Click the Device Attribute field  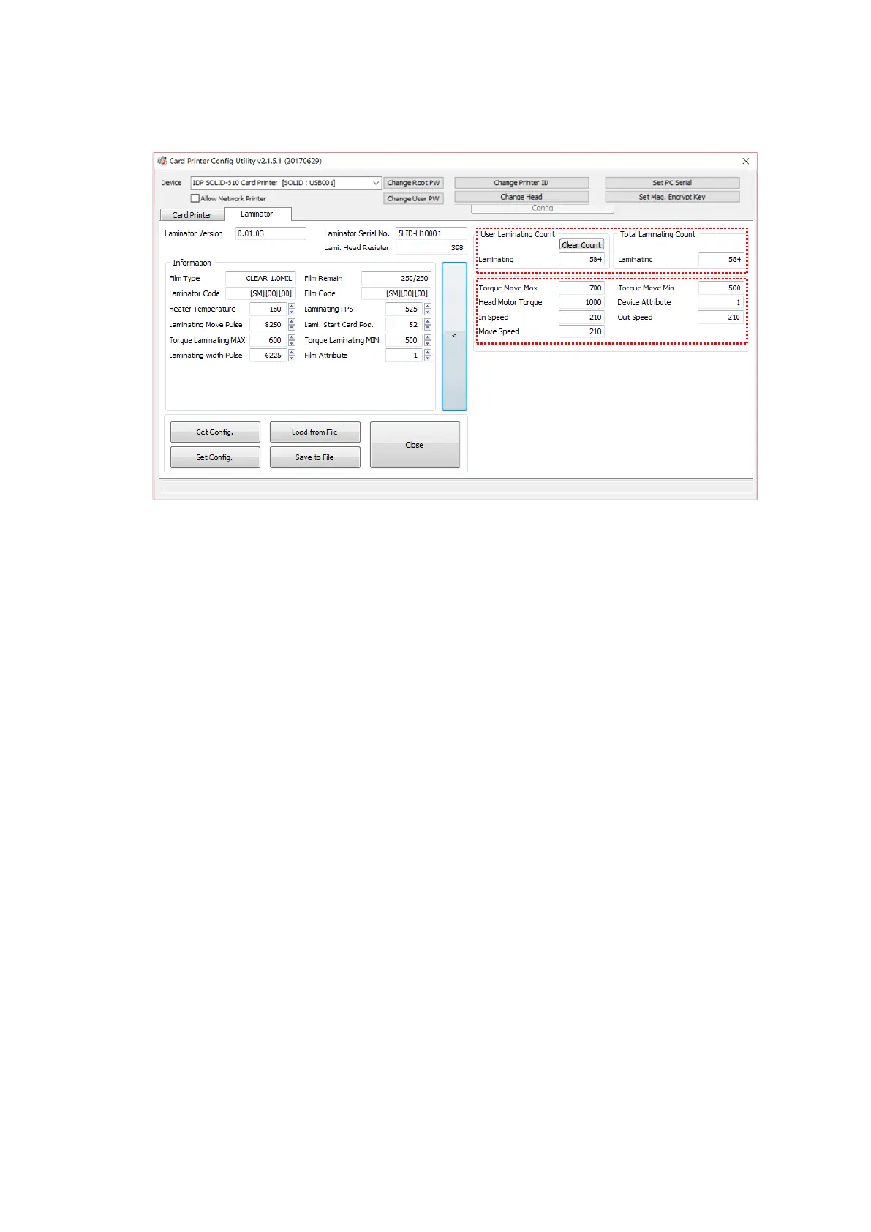[720, 302]
